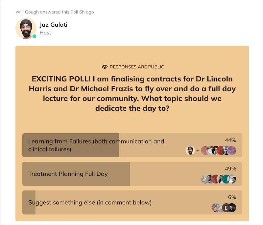Click Jaz's small avatar in the 44% option
This screenshot has height=225, width=263.
(x=190, y=150)
